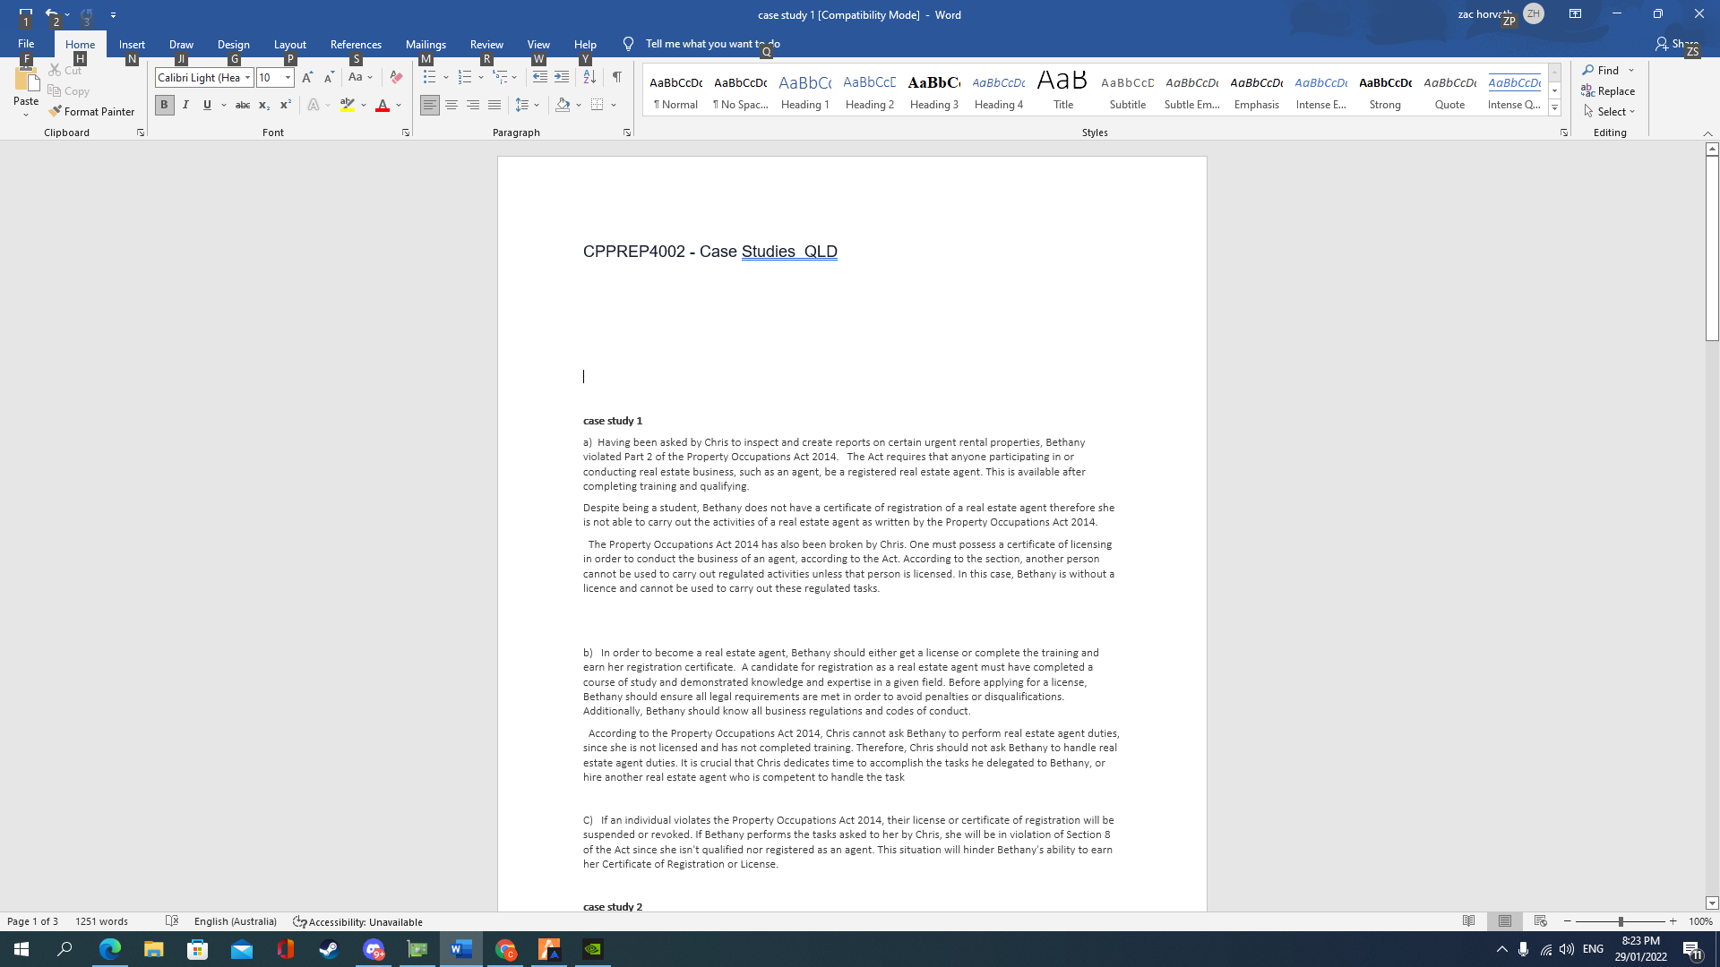Viewport: 1720px width, 967px height.
Task: Activate the Format Painter
Action: [x=92, y=111]
